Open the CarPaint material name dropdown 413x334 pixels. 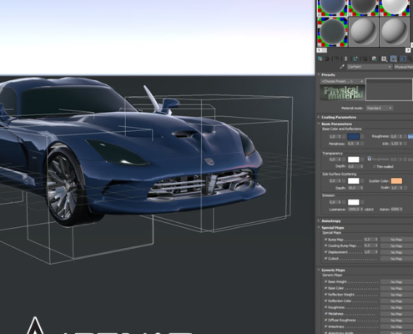(370, 67)
